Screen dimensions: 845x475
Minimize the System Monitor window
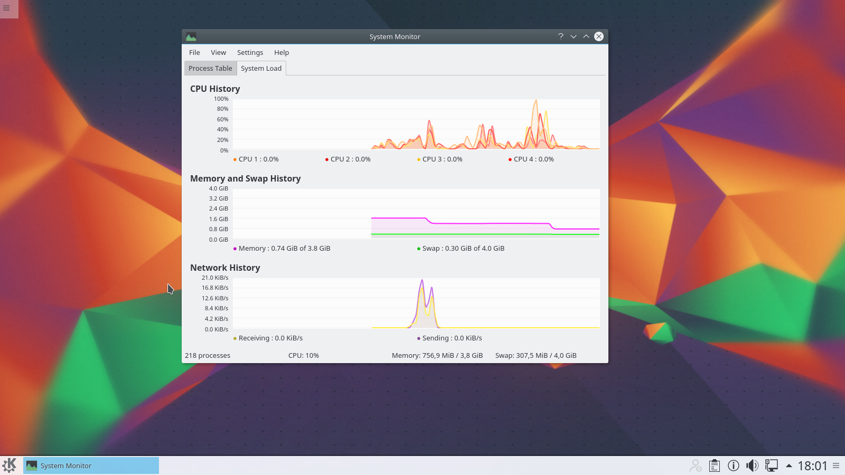coord(574,36)
